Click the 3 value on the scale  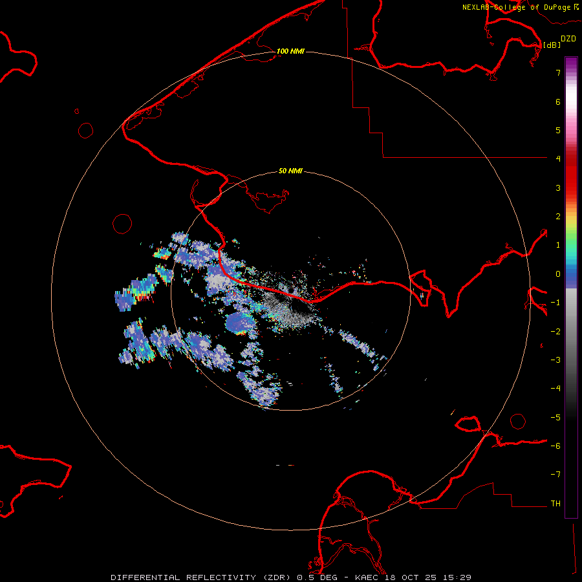pos(558,188)
